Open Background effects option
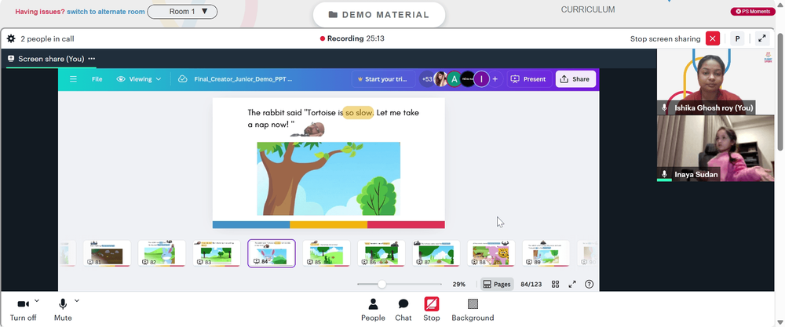The width and height of the screenshot is (785, 327). click(x=473, y=310)
